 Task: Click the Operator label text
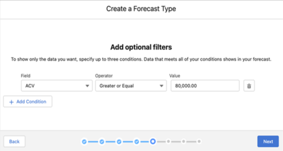(104, 76)
